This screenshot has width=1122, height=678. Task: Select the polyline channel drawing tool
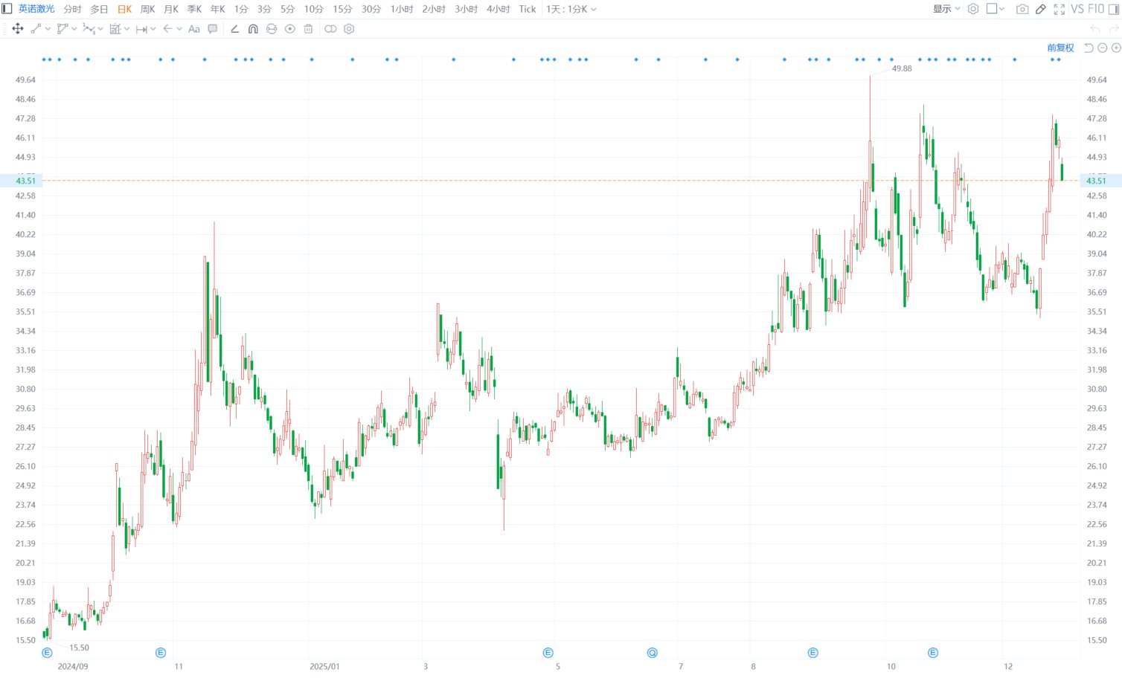(62, 29)
